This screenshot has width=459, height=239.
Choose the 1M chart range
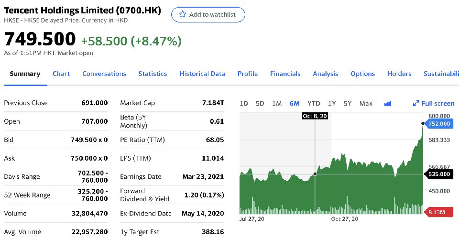point(276,103)
